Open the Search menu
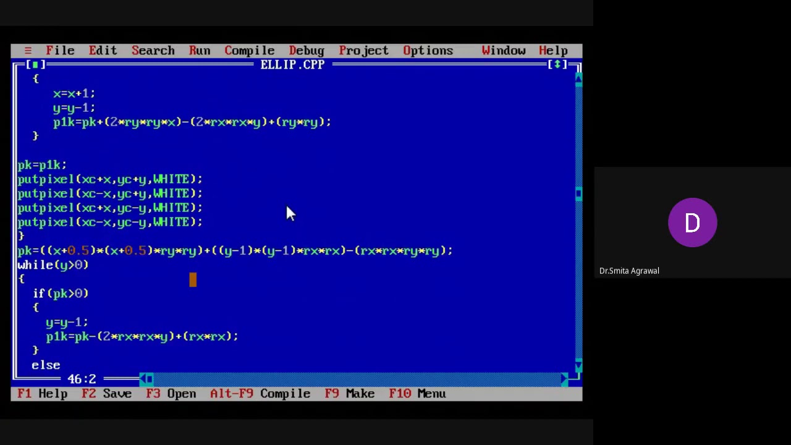 tap(153, 51)
